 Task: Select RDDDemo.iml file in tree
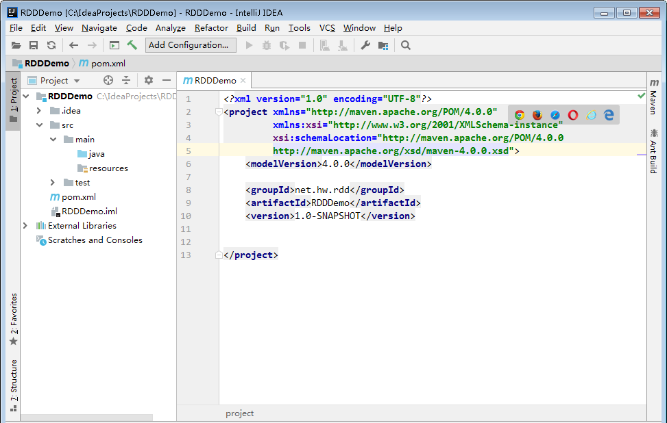click(x=84, y=211)
